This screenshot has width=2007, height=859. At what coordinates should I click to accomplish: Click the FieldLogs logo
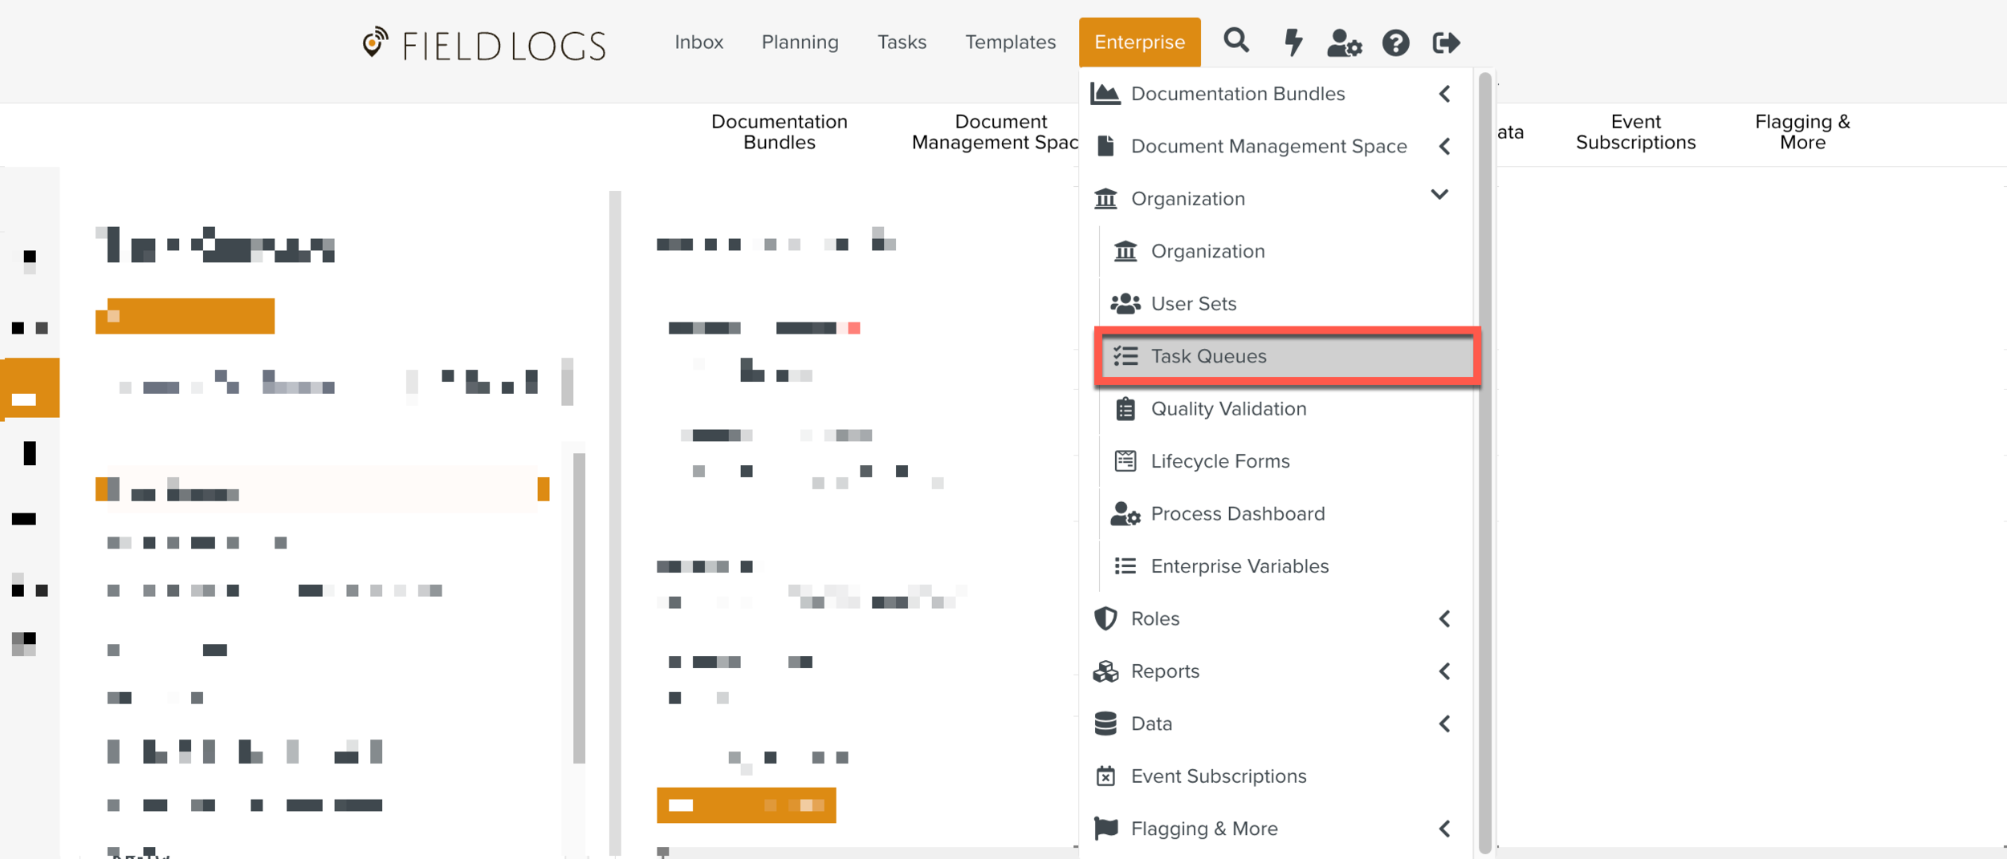click(x=485, y=44)
